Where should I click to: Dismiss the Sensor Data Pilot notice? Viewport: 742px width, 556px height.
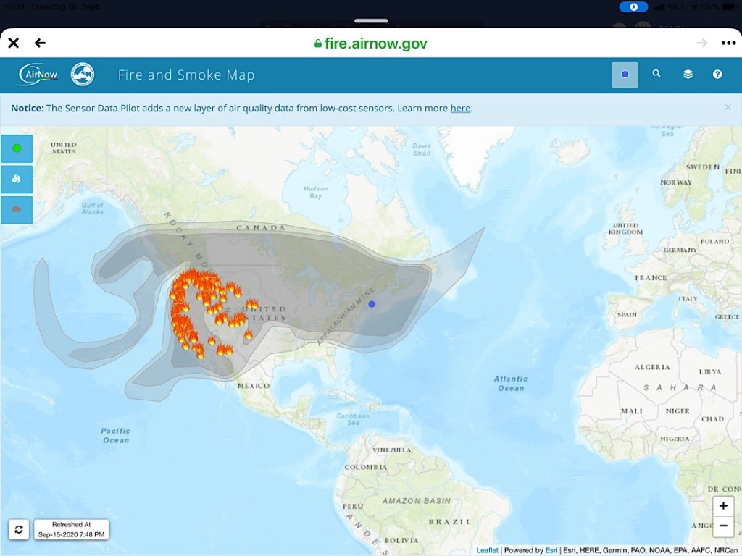[728, 107]
